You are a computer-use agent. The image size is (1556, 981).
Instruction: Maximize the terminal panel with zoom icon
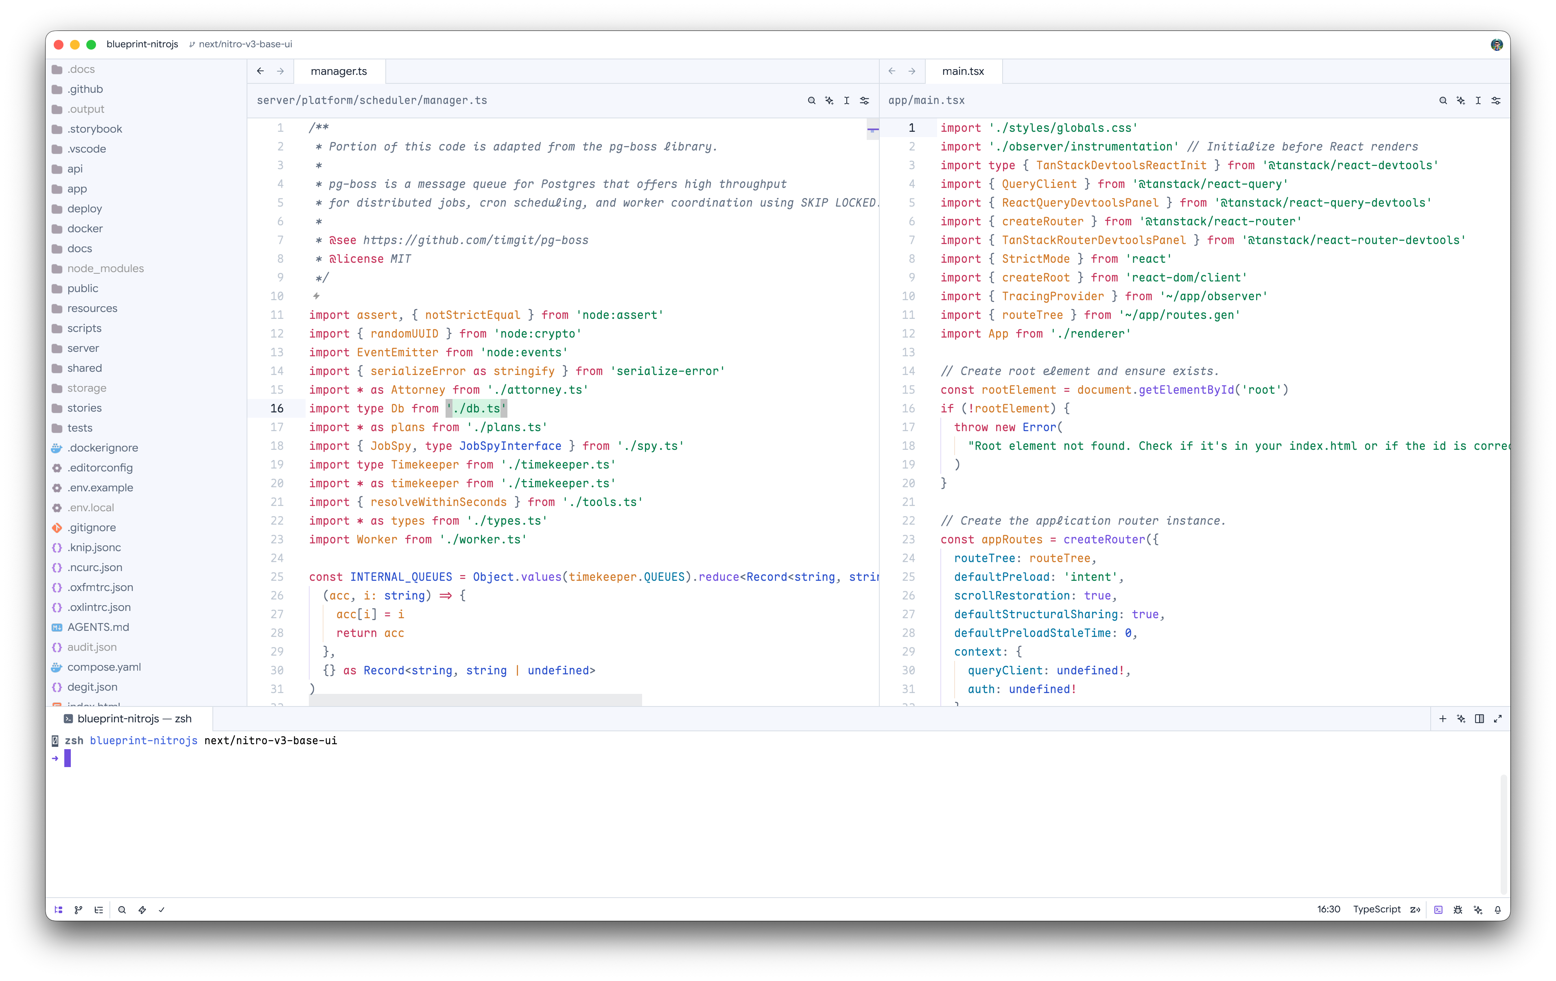coord(1498,719)
